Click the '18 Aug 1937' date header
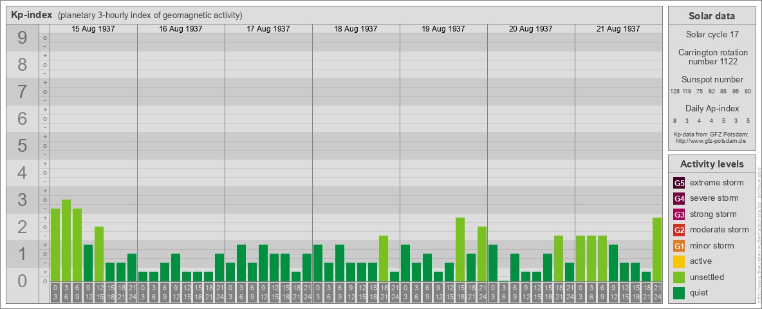 (356, 29)
